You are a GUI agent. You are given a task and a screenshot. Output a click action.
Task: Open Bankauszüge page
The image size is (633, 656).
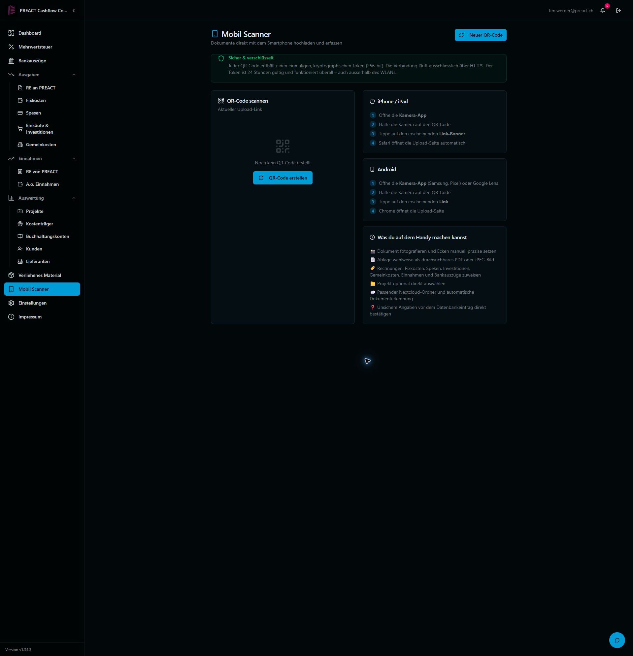(42, 61)
